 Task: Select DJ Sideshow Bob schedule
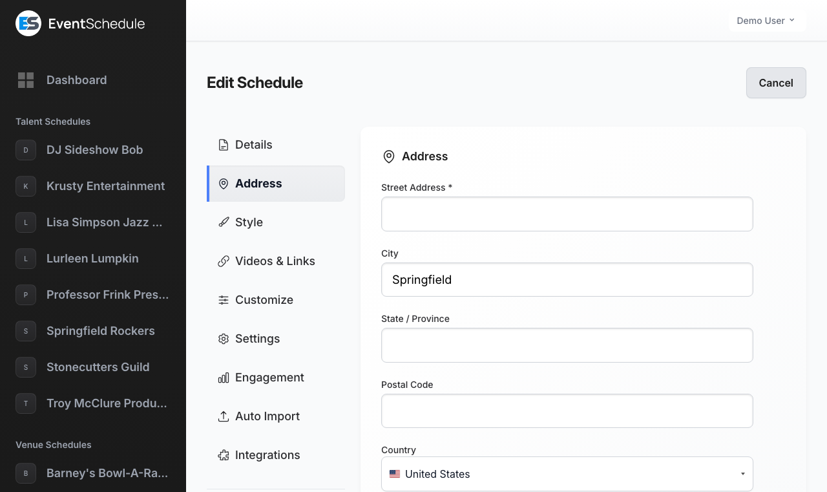(94, 150)
